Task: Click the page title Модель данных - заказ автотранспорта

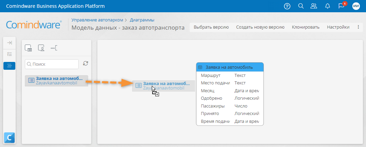Action: [x=128, y=28]
